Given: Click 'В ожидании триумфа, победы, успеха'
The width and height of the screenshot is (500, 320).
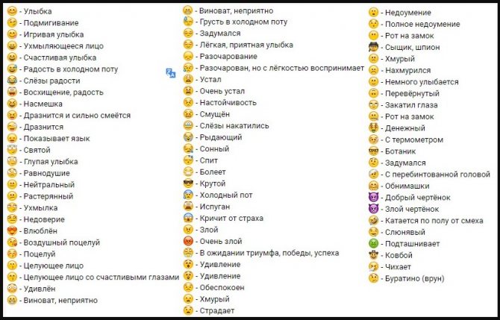Looking at the screenshot, I should tap(269, 253).
